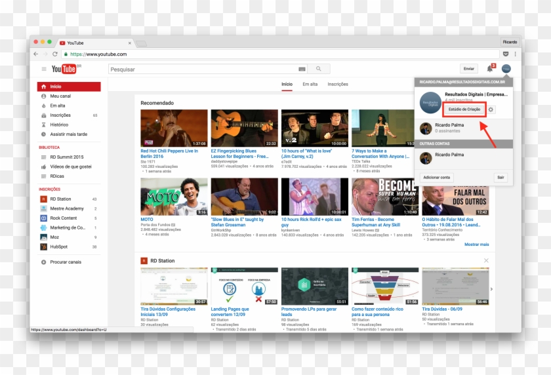This screenshot has width=551, height=375.
Task: Open Red Hot Chili Peppers Live thumbnail
Action: click(174, 128)
